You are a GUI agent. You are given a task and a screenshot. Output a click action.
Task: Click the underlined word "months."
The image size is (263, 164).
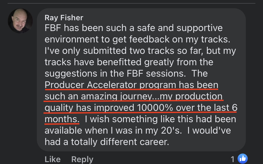point(62,119)
